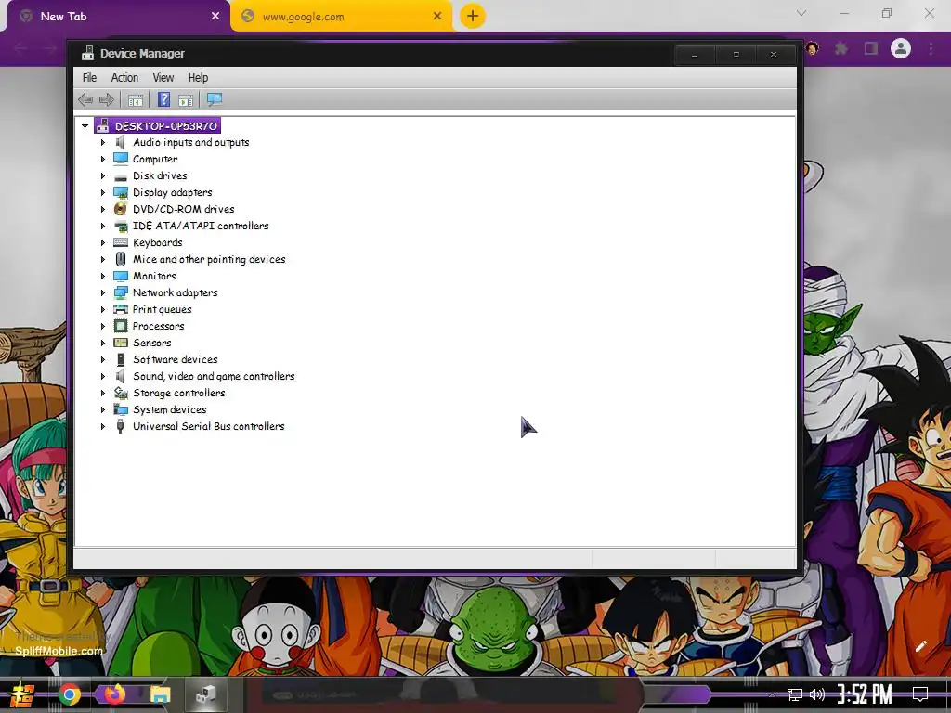This screenshot has height=713, width=951.
Task: Select the Disk drives icon
Action: pyautogui.click(x=121, y=175)
